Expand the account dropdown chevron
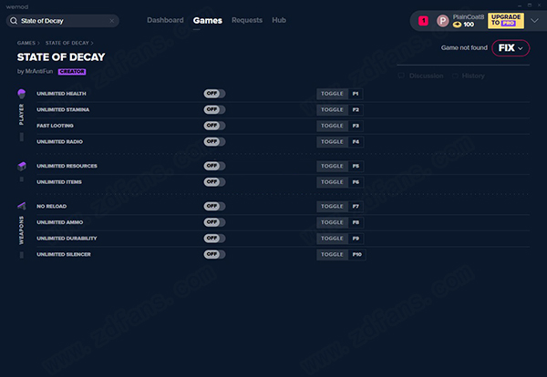The image size is (547, 377). (534, 21)
